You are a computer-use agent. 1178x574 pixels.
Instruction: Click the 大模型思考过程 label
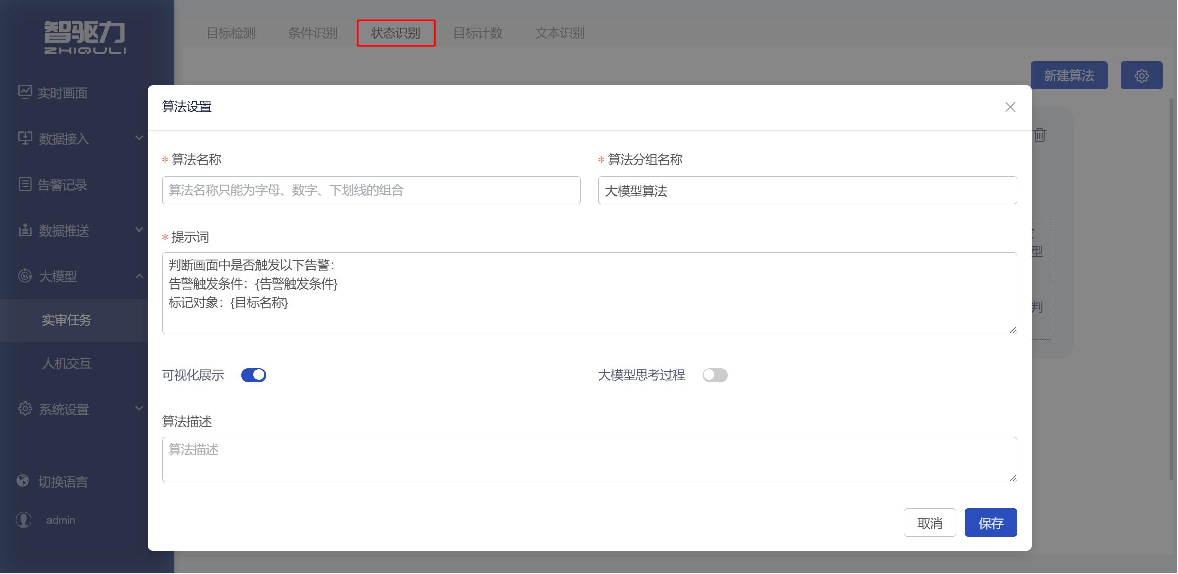pyautogui.click(x=641, y=375)
